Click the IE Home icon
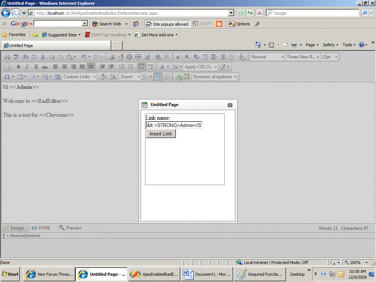The image size is (376, 282). [258, 45]
